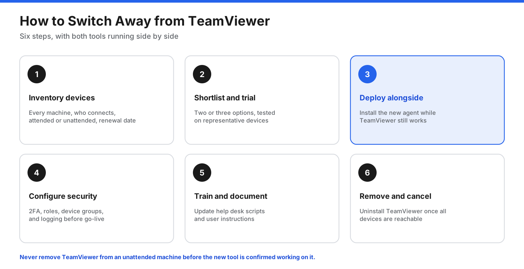524x269 pixels.
Task: Select the 'Remove and cancel' heading
Action: pos(395,196)
